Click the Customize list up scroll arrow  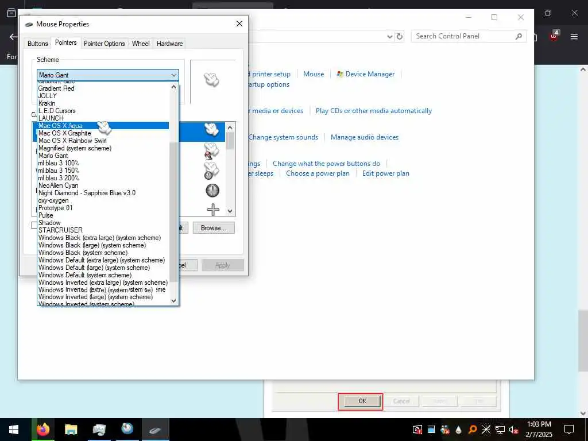tap(230, 127)
